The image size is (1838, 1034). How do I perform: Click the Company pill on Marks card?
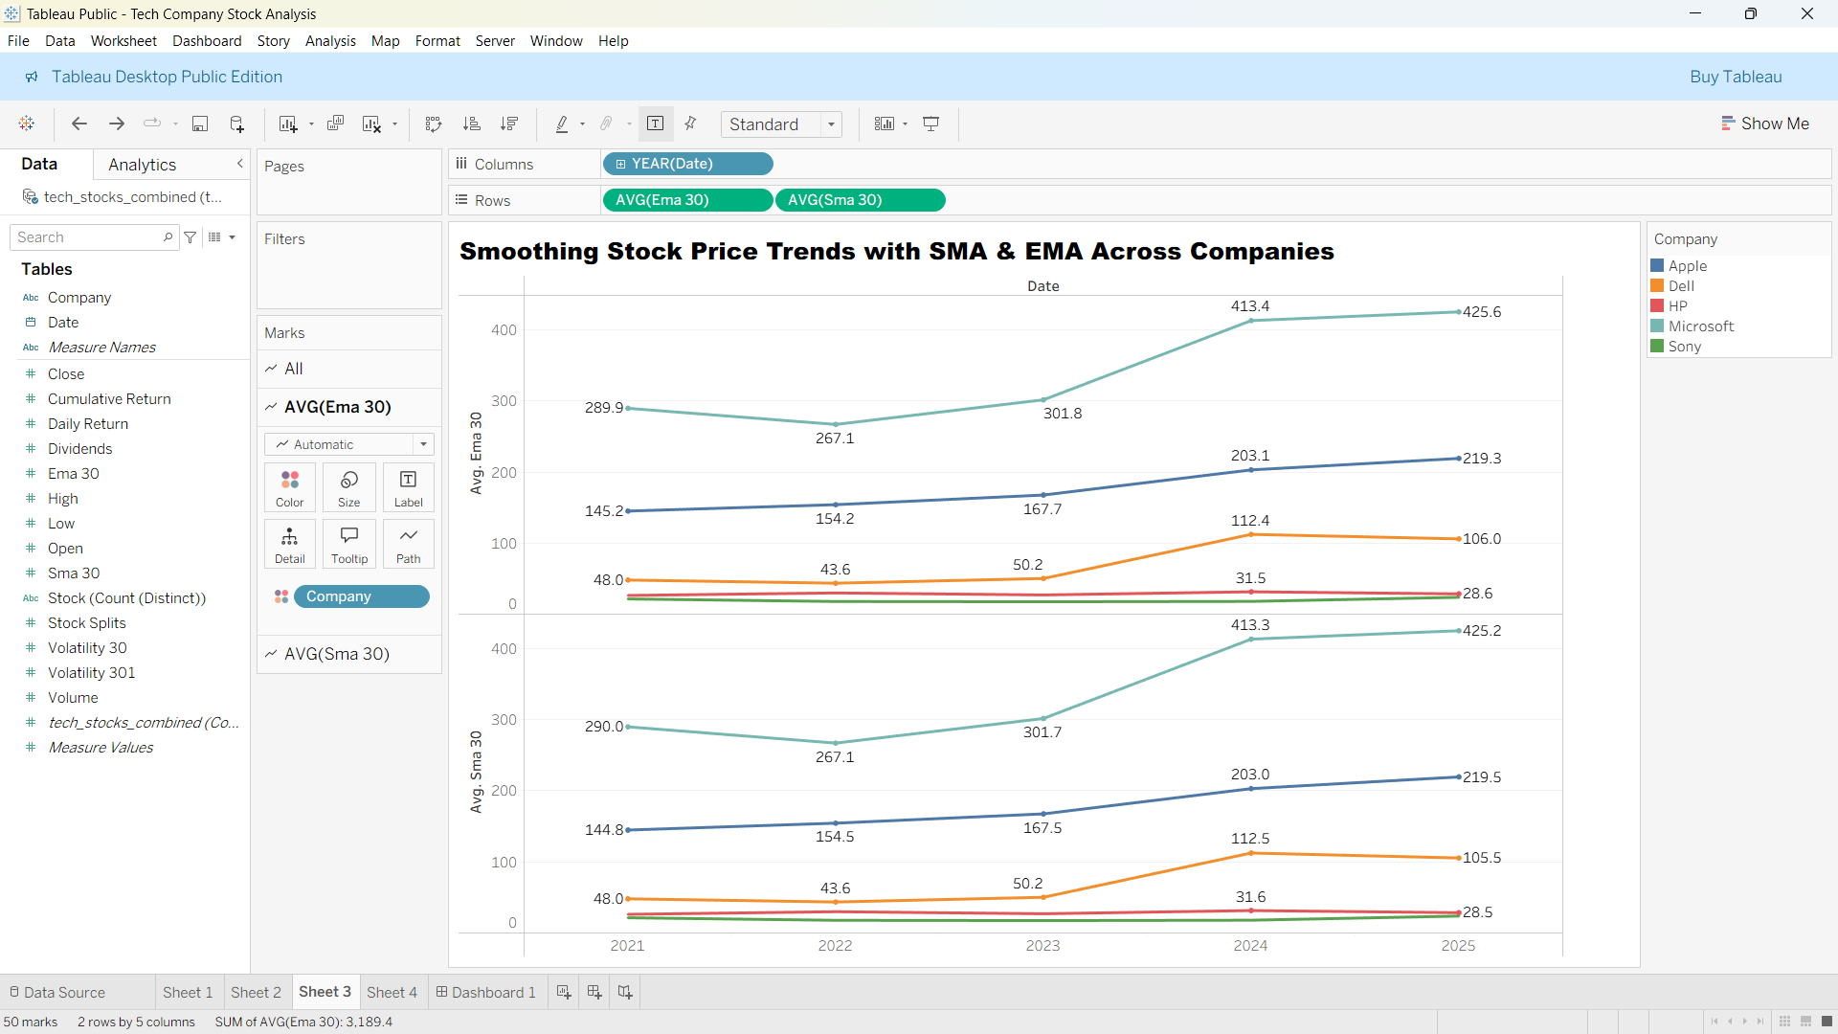pos(361,596)
